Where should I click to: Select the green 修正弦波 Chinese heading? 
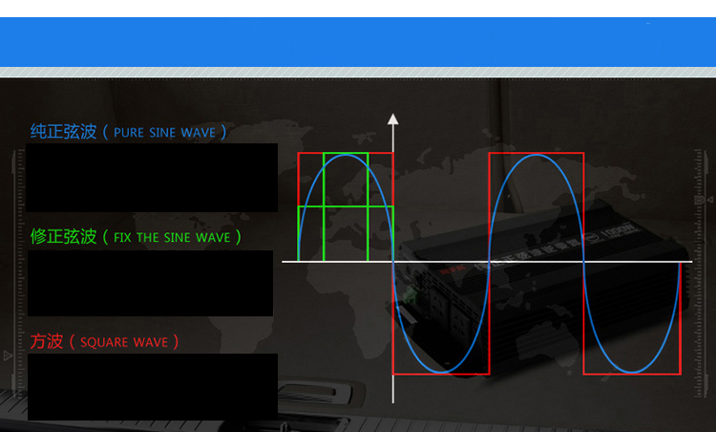click(64, 236)
